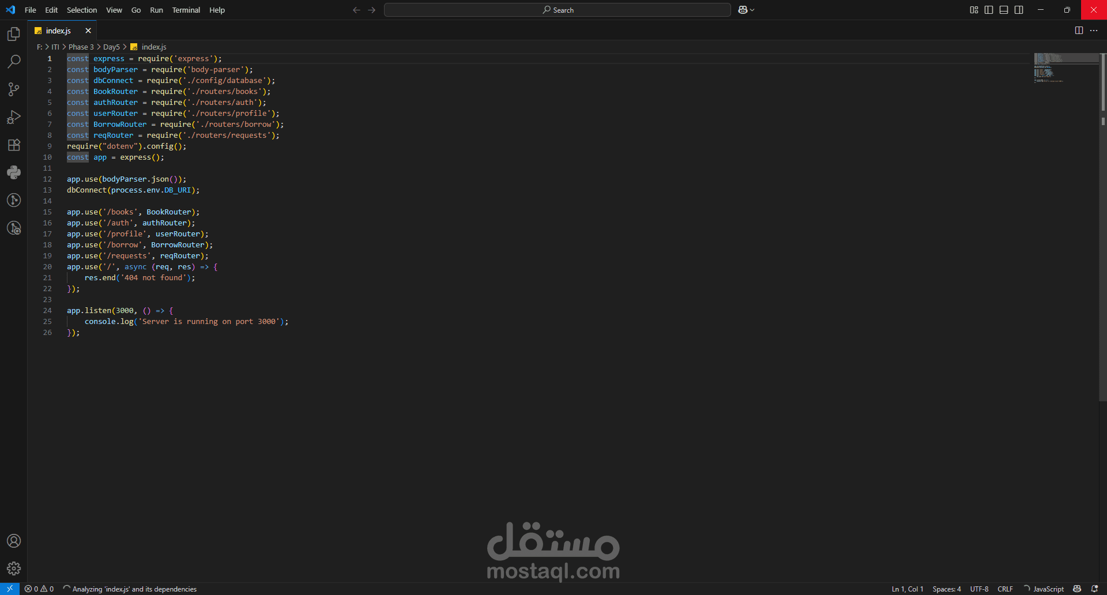
Task: Open the File menu
Action: pyautogui.click(x=31, y=10)
